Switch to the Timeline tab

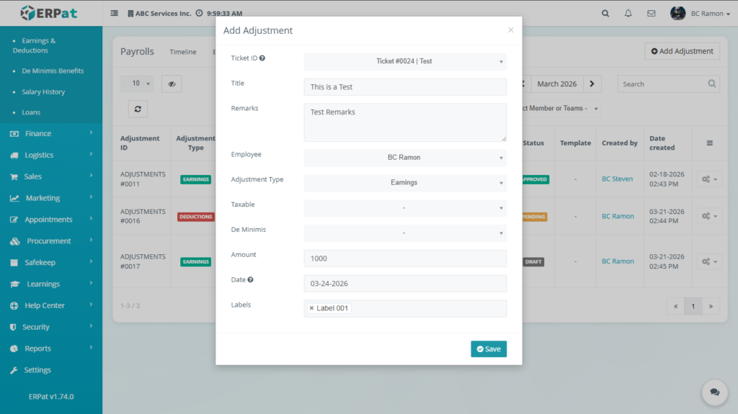pos(183,52)
